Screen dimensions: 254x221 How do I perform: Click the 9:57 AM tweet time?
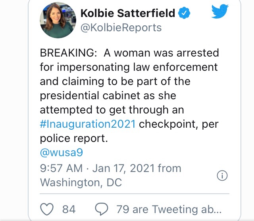61,168
